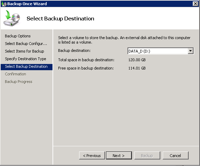200x166 pixels.
Task: Click the Backup destination label text
Action: click(x=74, y=50)
